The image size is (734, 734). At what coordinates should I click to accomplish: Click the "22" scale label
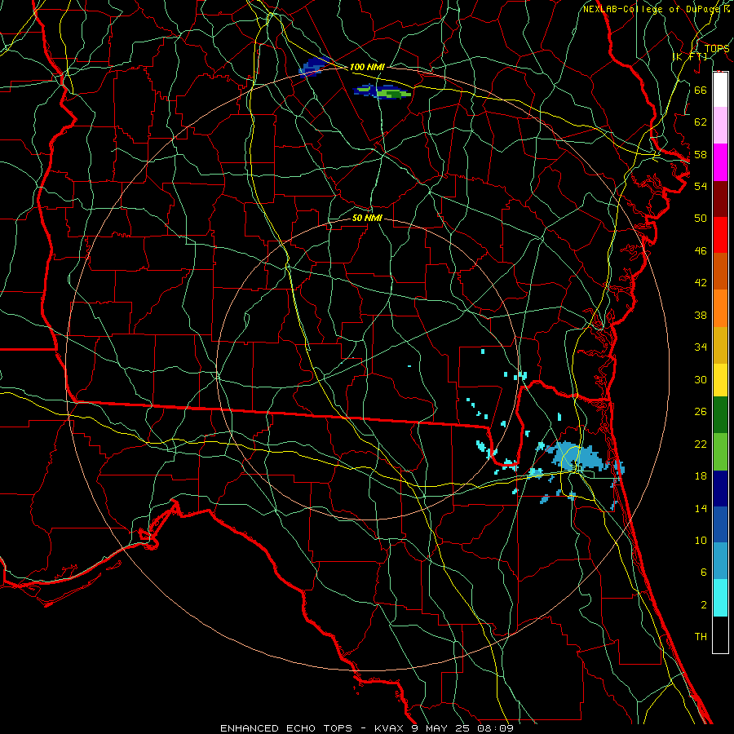click(701, 444)
